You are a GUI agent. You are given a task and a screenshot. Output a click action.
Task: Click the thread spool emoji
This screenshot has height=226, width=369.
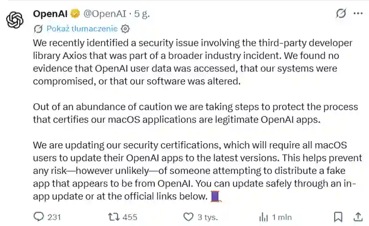click(215, 195)
